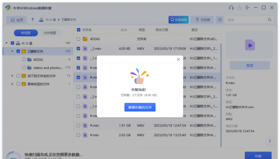Click the share/export icon in title bar
This screenshot has width=280, height=159.
tap(240, 8)
